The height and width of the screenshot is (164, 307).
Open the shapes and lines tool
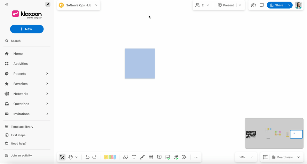[x=125, y=157]
